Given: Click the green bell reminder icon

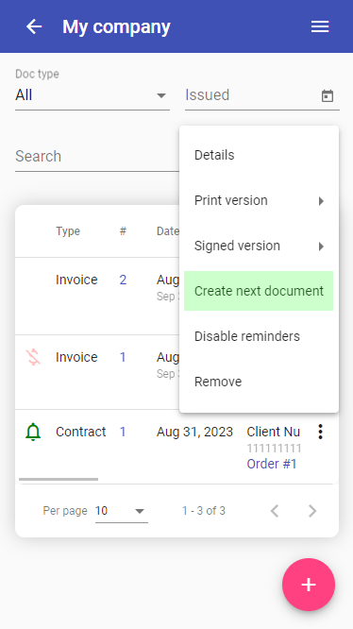Looking at the screenshot, I should [33, 432].
